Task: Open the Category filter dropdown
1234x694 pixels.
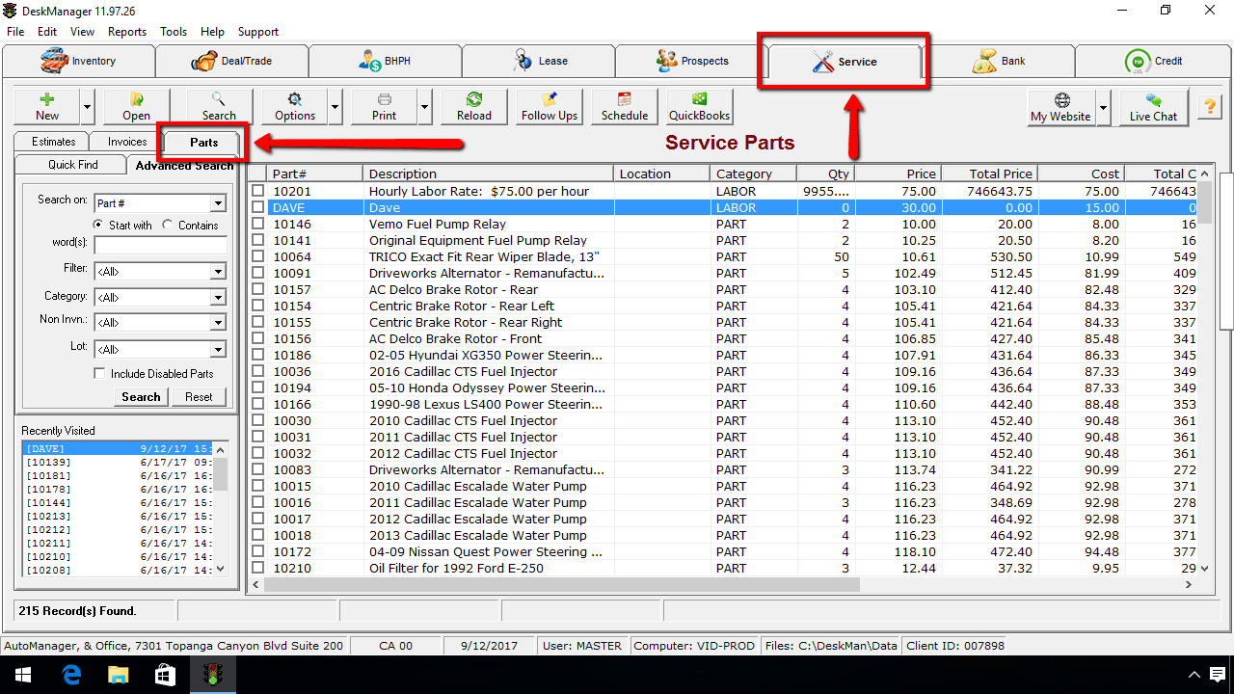Action: pyautogui.click(x=218, y=298)
